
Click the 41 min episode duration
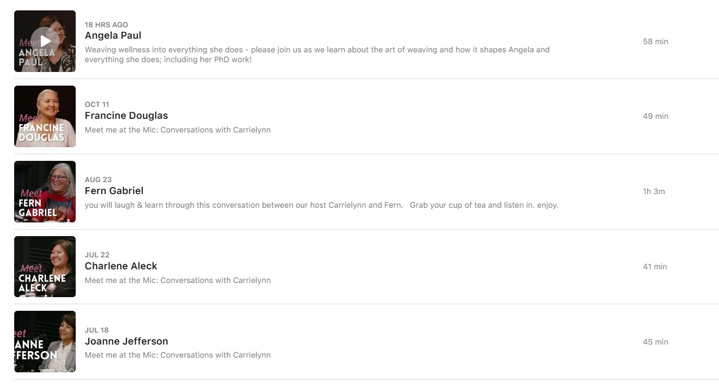655,267
